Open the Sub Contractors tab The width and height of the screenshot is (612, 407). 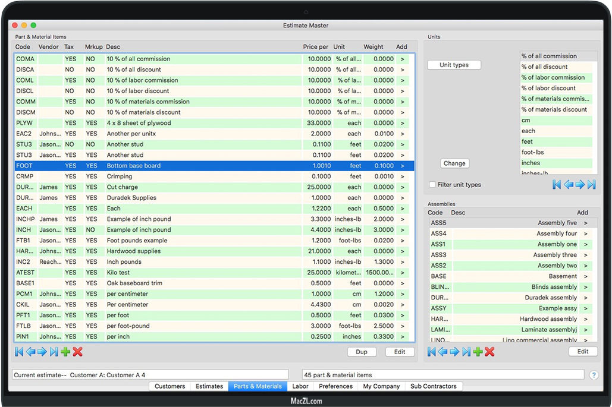[434, 386]
